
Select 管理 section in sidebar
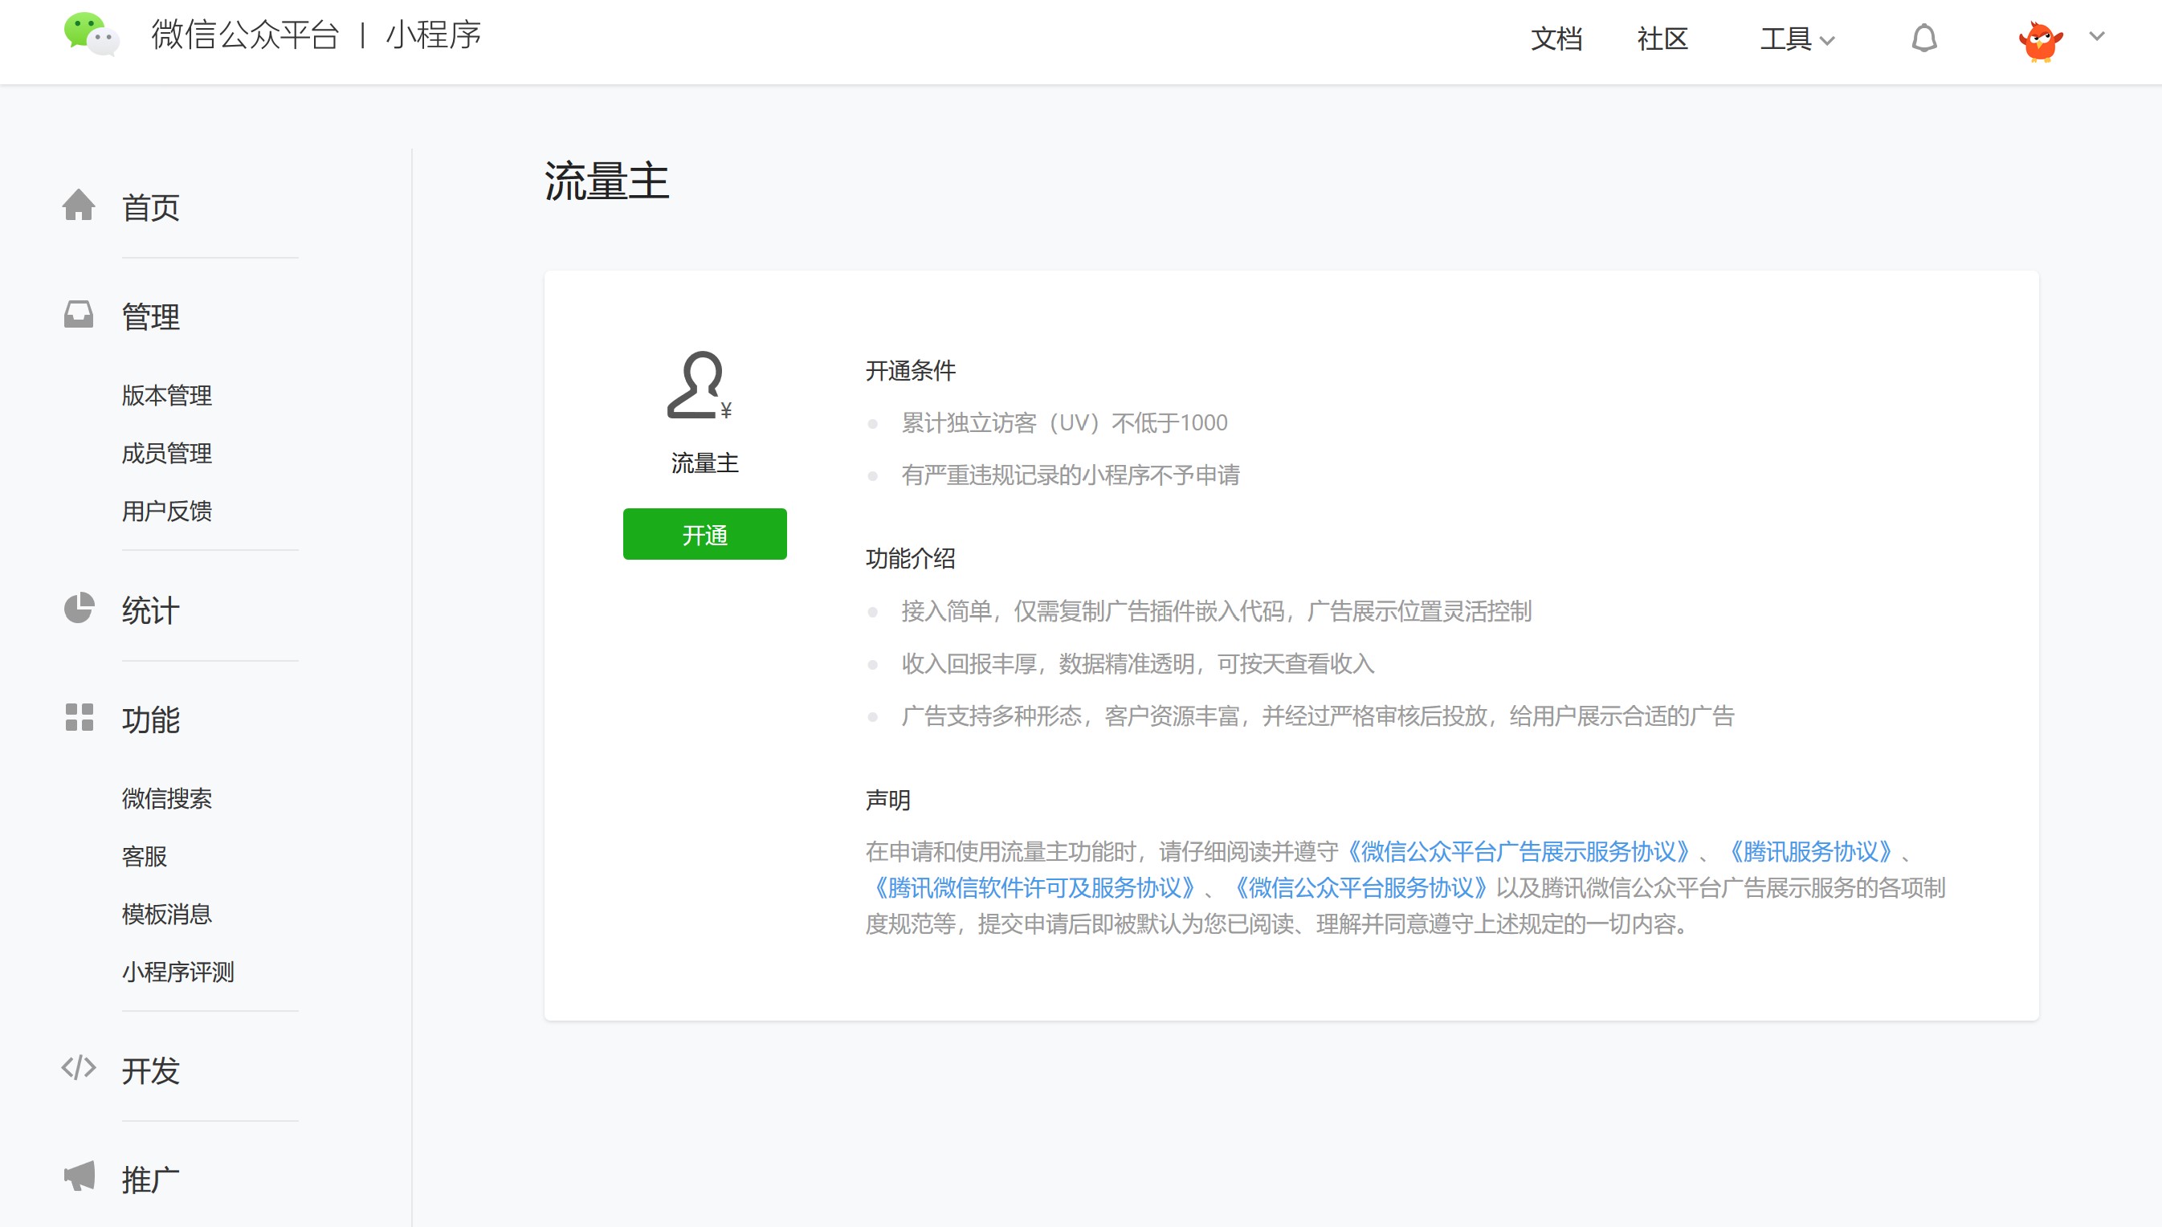tap(151, 317)
